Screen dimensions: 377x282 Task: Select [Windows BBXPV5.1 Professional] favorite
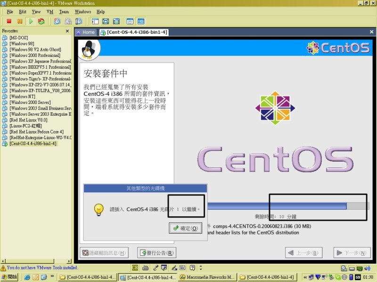(40, 67)
